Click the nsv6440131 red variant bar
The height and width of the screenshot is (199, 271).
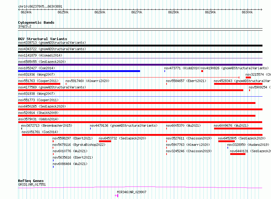pos(238,154)
